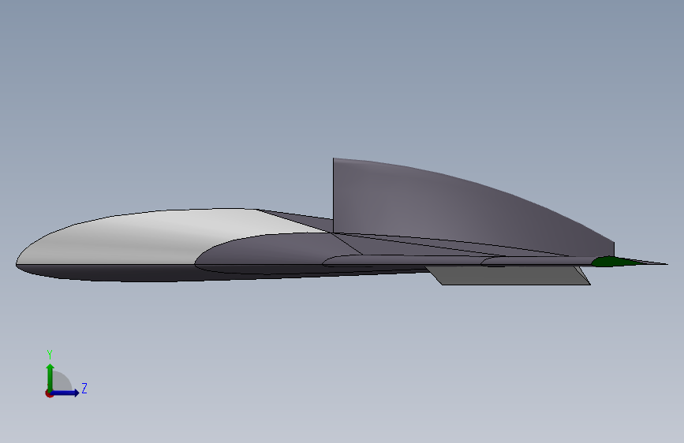This screenshot has height=443, width=684.
Task: Click the blue Z axis arrow of the triad
Action: coord(66,393)
